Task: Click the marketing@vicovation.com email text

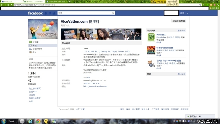Action: pos(95,80)
